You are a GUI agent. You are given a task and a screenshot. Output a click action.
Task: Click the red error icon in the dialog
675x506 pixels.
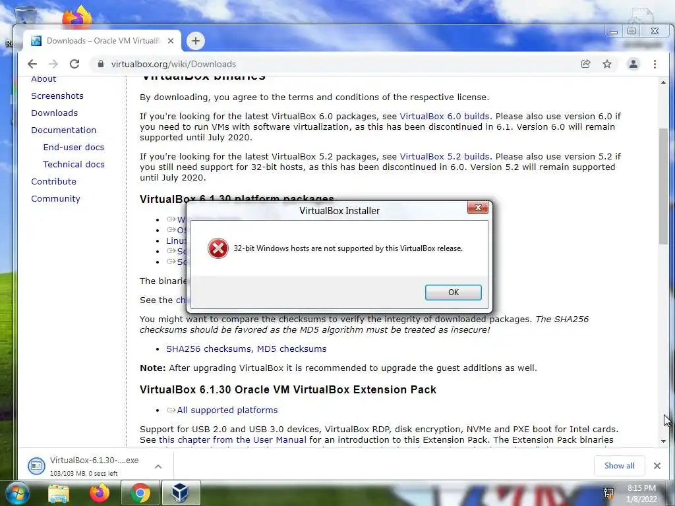[218, 248]
